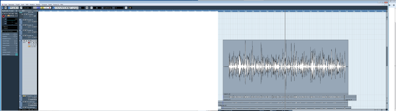396x111 pixels.
Task: Mute the Audio 43 track
Action: tap(24, 30)
